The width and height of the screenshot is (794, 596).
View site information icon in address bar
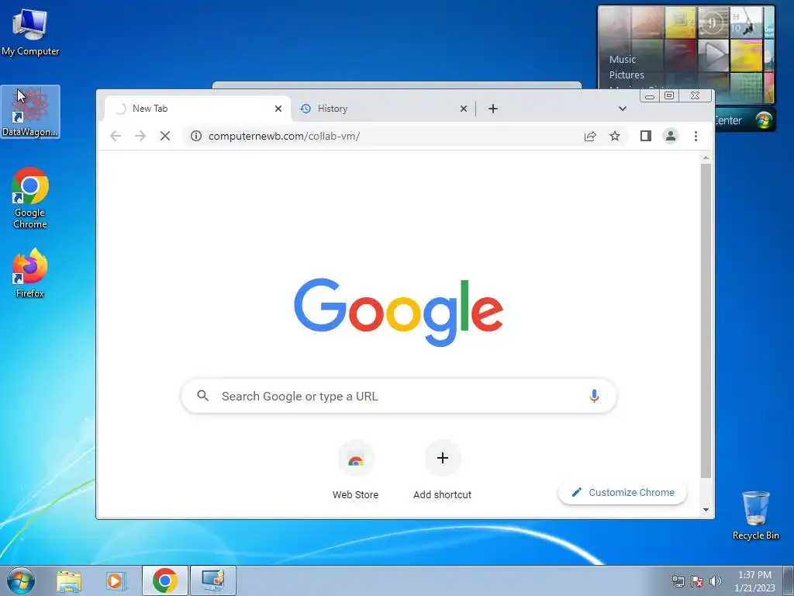[x=196, y=136]
